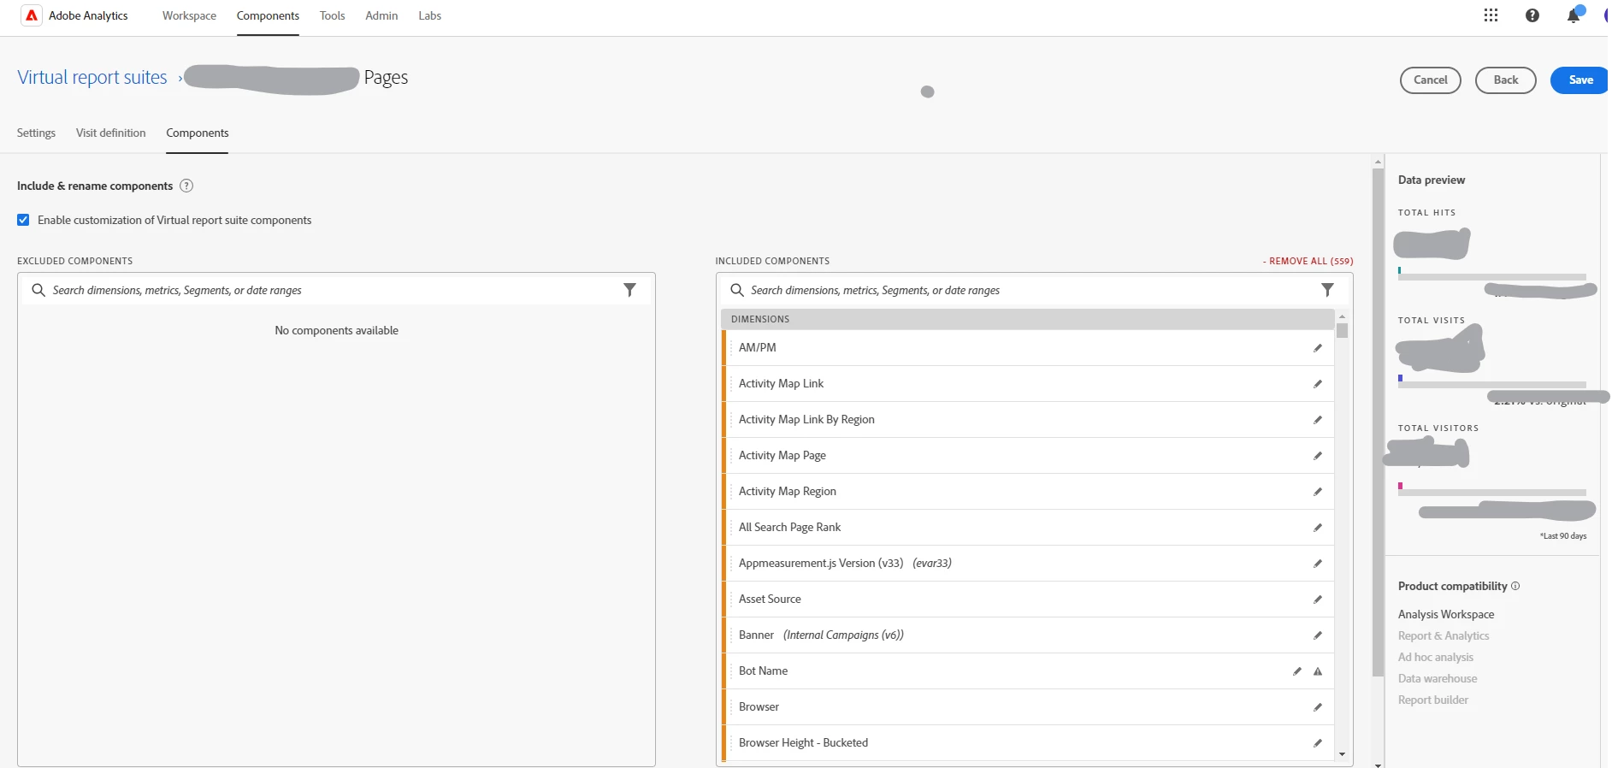Image resolution: width=1612 pixels, height=768 pixels.
Task: Rename Browser Height - Bucketed pencil icon
Action: coord(1318,743)
